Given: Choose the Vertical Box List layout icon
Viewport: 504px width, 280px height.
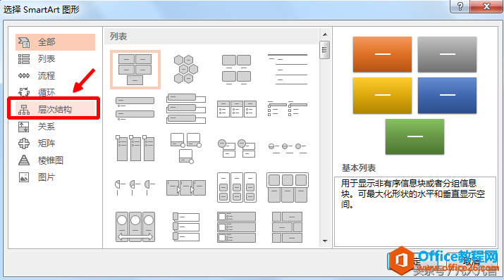Looking at the screenshot, I should 186,109.
